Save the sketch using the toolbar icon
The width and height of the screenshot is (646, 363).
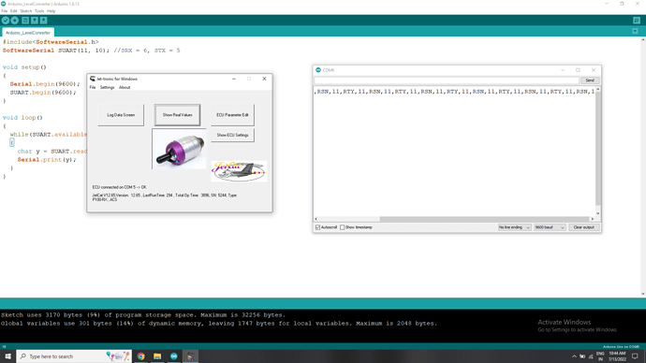coord(44,21)
